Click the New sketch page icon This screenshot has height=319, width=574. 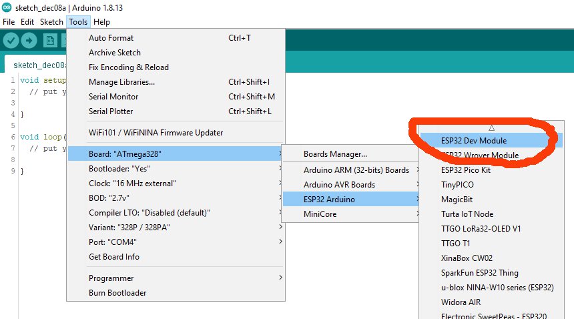[50, 40]
